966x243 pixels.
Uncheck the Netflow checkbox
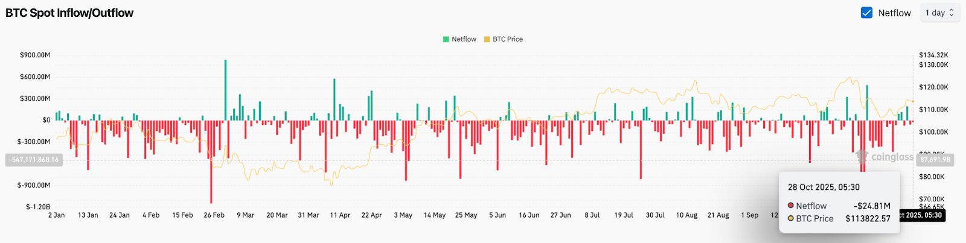pyautogui.click(x=866, y=13)
